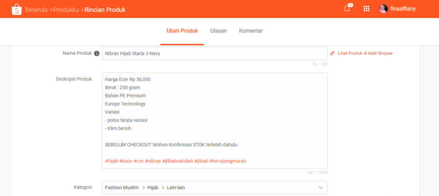Switch to the Ulasan tab
Screen dimensions: 439x196
(x=218, y=31)
